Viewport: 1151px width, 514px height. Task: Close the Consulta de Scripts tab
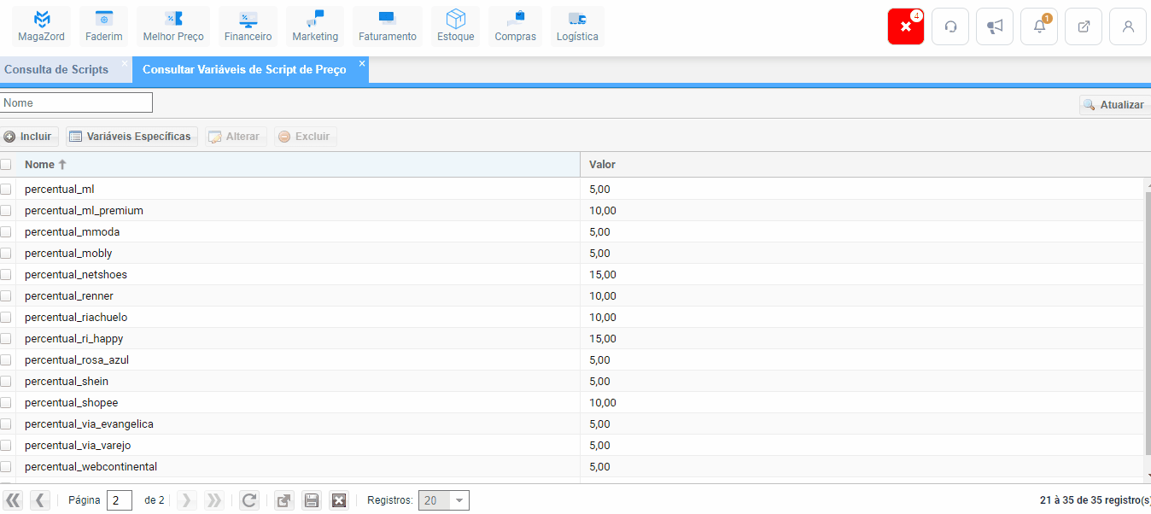(125, 63)
